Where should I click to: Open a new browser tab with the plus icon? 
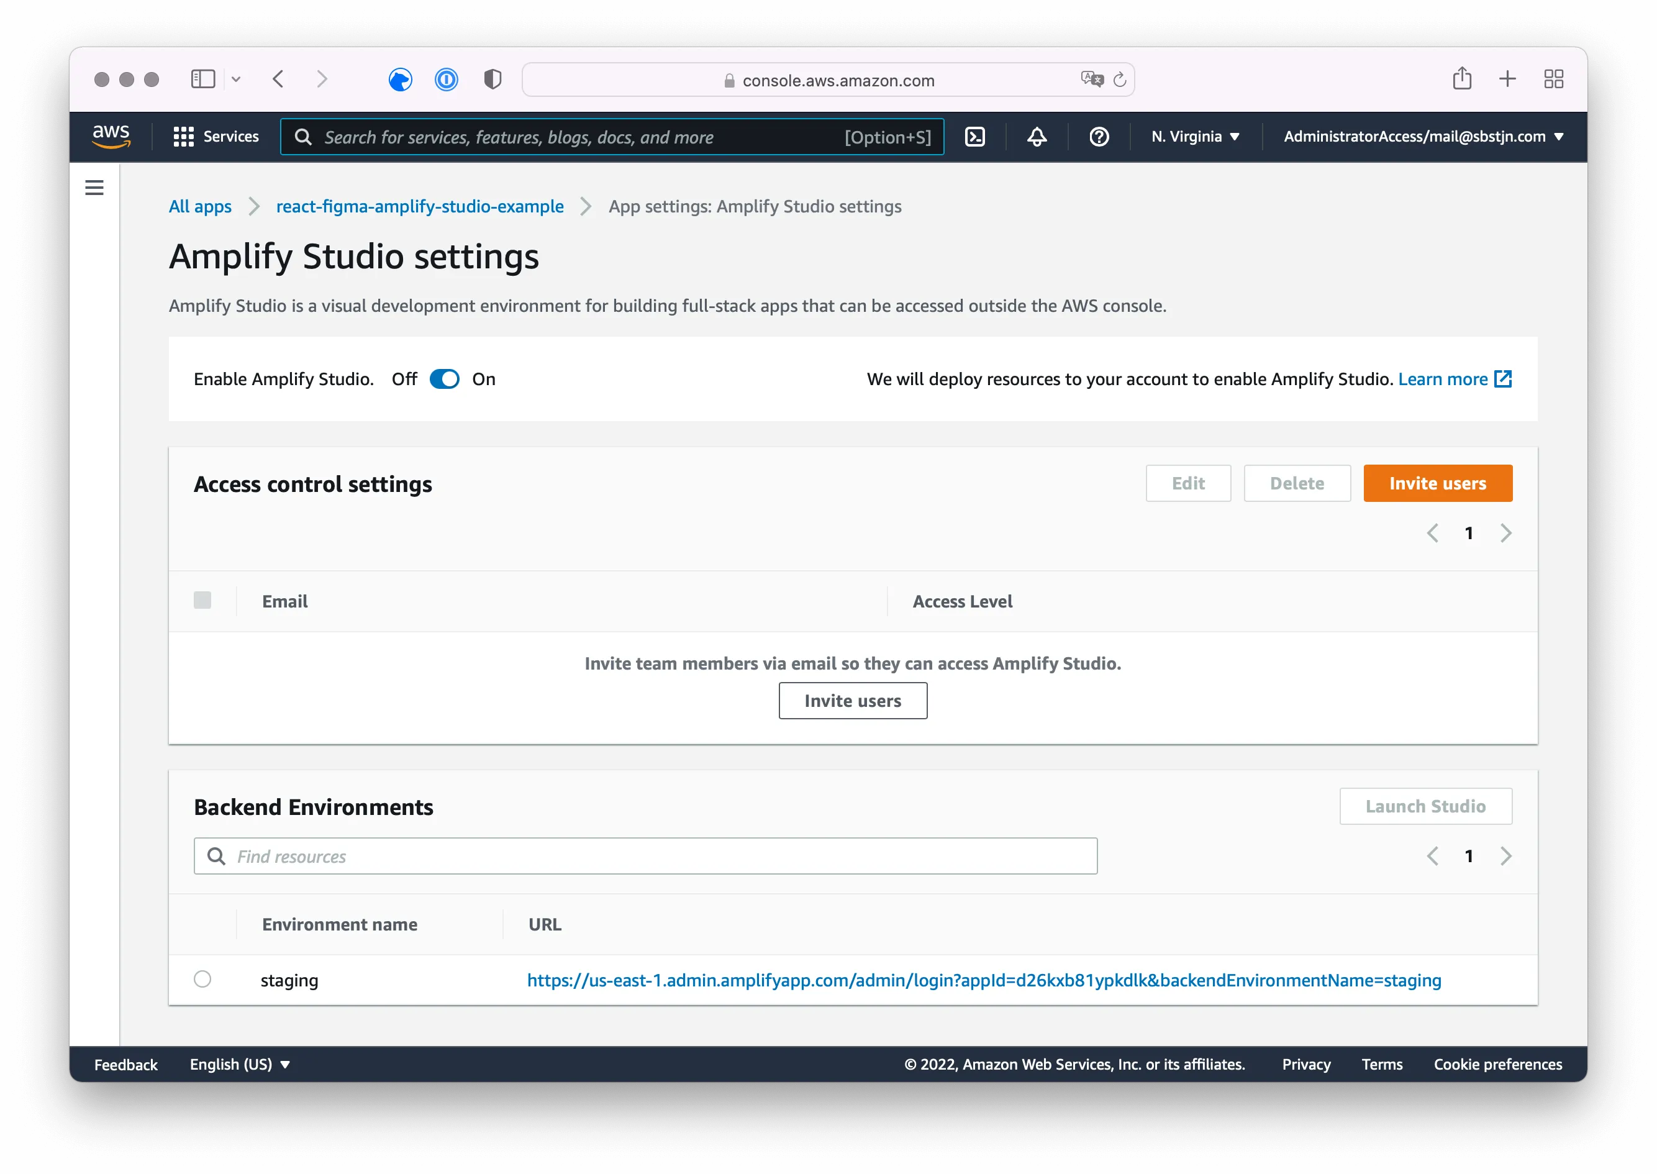1507,79
